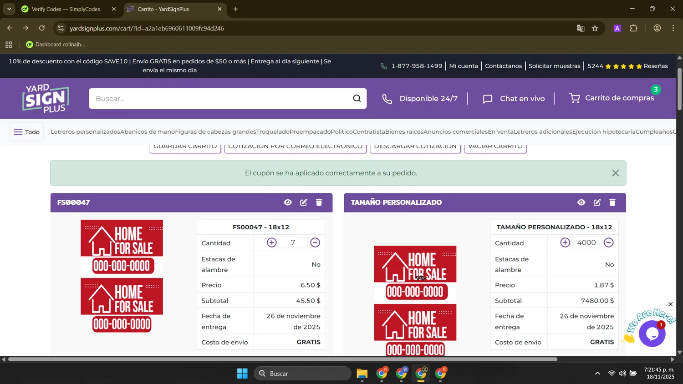Reload the page
The image size is (683, 384).
[x=42, y=28]
